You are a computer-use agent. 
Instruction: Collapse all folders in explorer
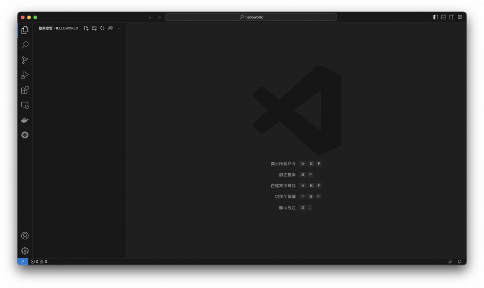point(110,28)
